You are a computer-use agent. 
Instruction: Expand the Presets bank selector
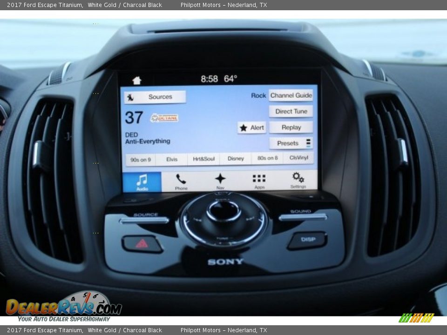291,143
